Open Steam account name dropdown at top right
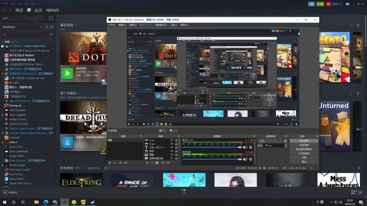Viewport: 367px width, 206px height. click(x=337, y=4)
